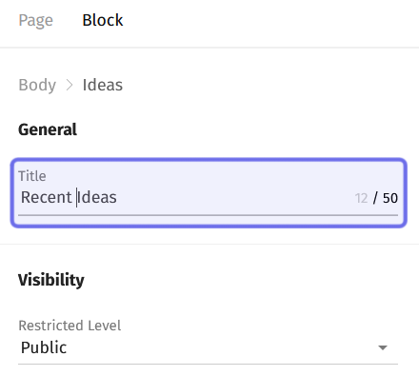Click the Title field label

(x=32, y=176)
